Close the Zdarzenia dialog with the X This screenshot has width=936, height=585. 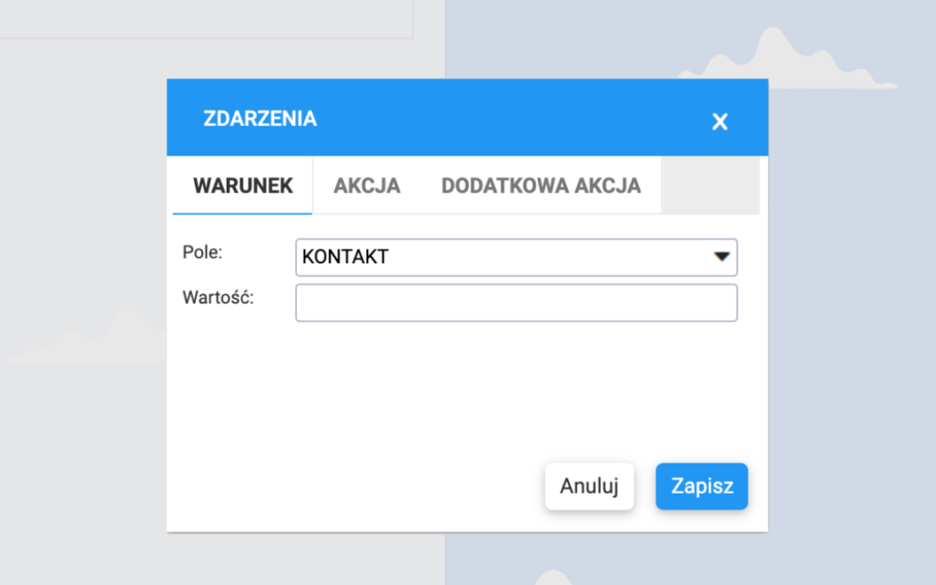tap(720, 122)
